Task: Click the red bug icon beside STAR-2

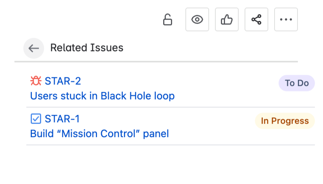Action: point(36,81)
